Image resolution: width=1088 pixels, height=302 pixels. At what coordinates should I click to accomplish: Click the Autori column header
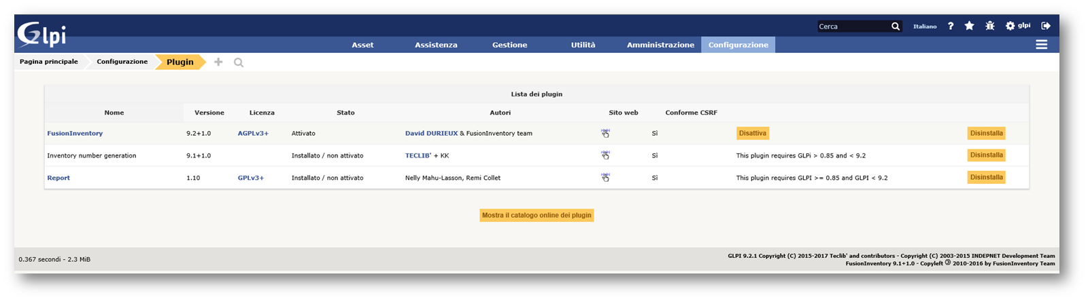(x=500, y=113)
